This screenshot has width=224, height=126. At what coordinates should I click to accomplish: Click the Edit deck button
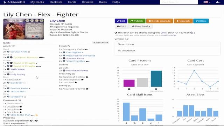121,21
